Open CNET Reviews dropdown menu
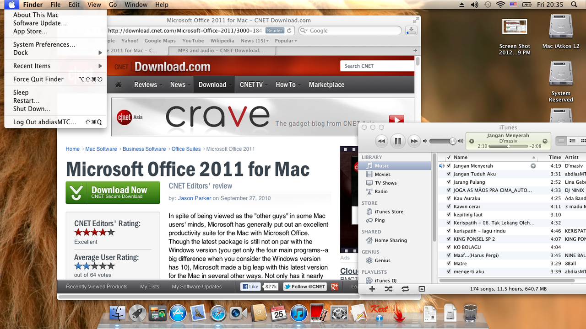This screenshot has width=586, height=329. [x=147, y=85]
